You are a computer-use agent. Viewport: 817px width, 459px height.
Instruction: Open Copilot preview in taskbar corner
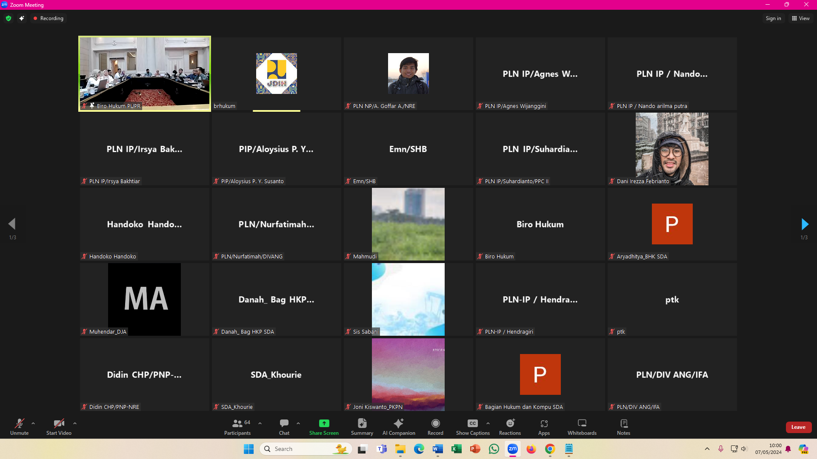(x=803, y=449)
